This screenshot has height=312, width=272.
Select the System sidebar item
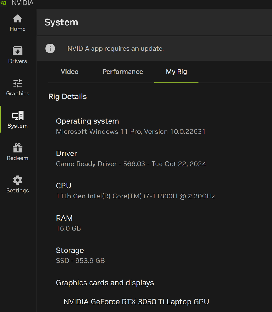click(x=18, y=120)
